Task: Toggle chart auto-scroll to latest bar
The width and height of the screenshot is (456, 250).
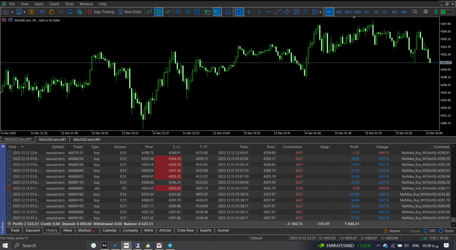Action: (x=208, y=12)
